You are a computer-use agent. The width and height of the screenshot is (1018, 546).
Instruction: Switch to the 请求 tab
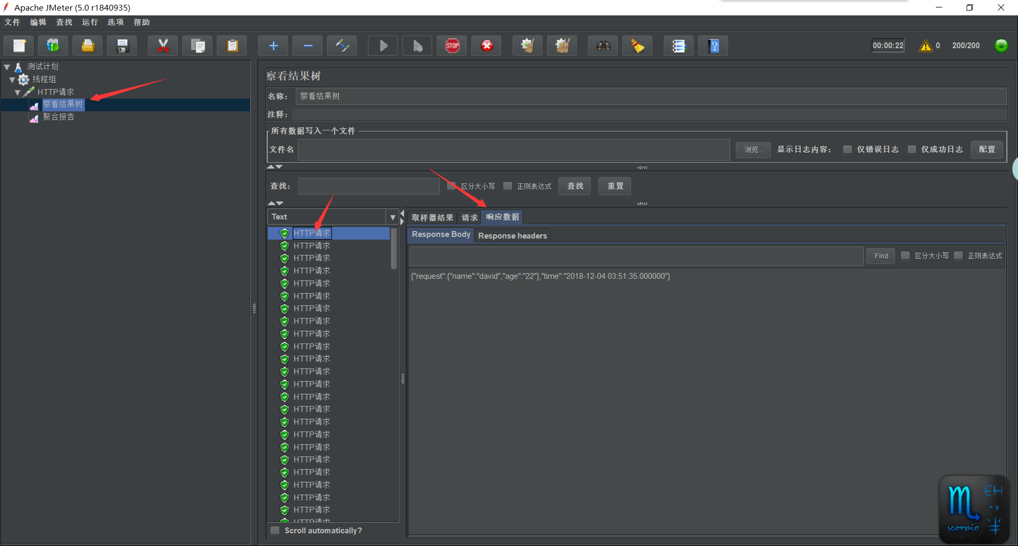tap(469, 217)
